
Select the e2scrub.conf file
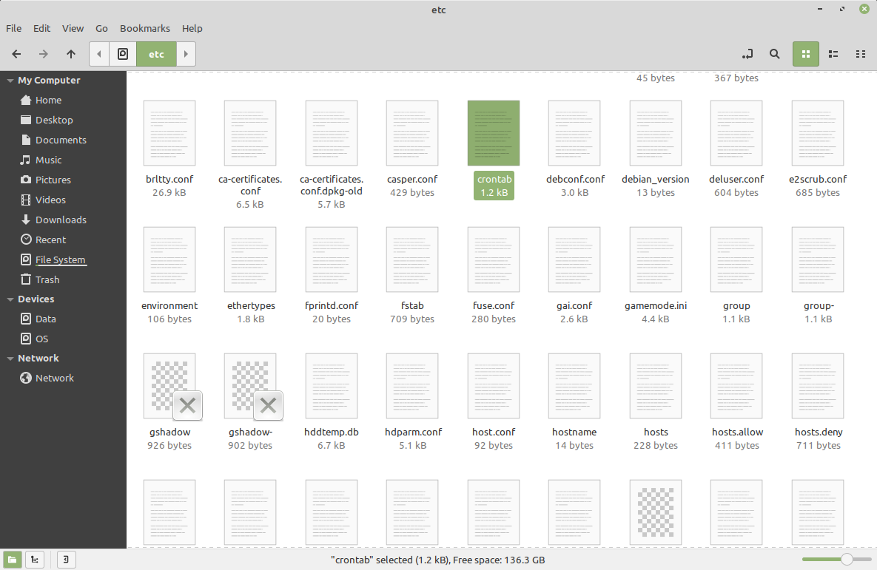tap(818, 133)
